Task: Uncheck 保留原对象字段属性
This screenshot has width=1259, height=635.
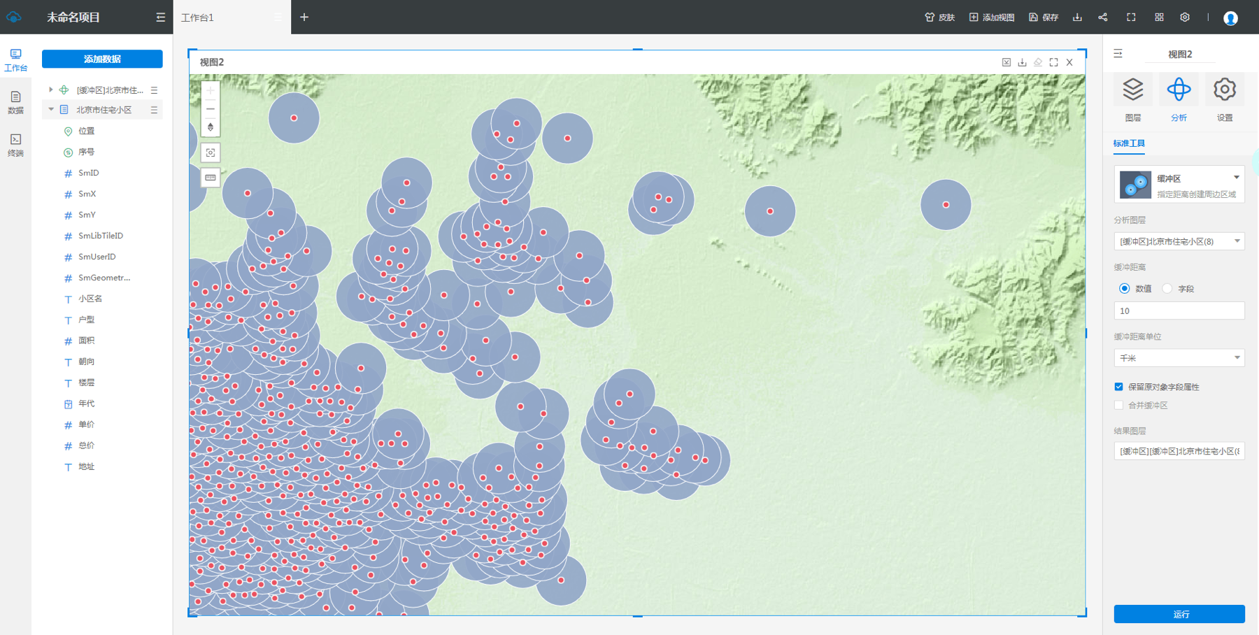Action: pyautogui.click(x=1119, y=387)
